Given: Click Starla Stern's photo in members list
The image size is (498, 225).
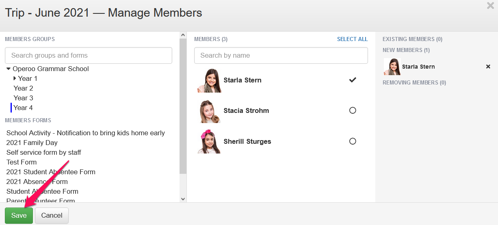Looking at the screenshot, I should coord(209,80).
